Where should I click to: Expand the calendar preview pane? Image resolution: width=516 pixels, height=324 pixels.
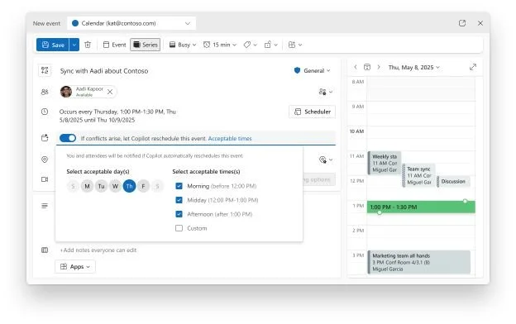tap(473, 67)
